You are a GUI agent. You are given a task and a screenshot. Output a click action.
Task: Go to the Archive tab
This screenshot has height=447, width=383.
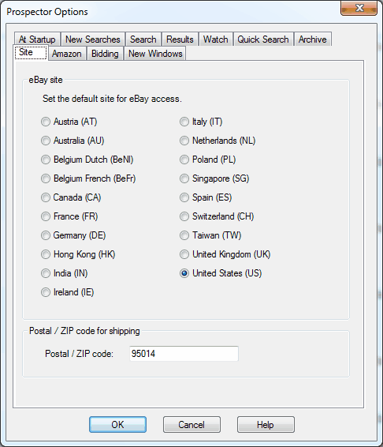pyautogui.click(x=312, y=39)
